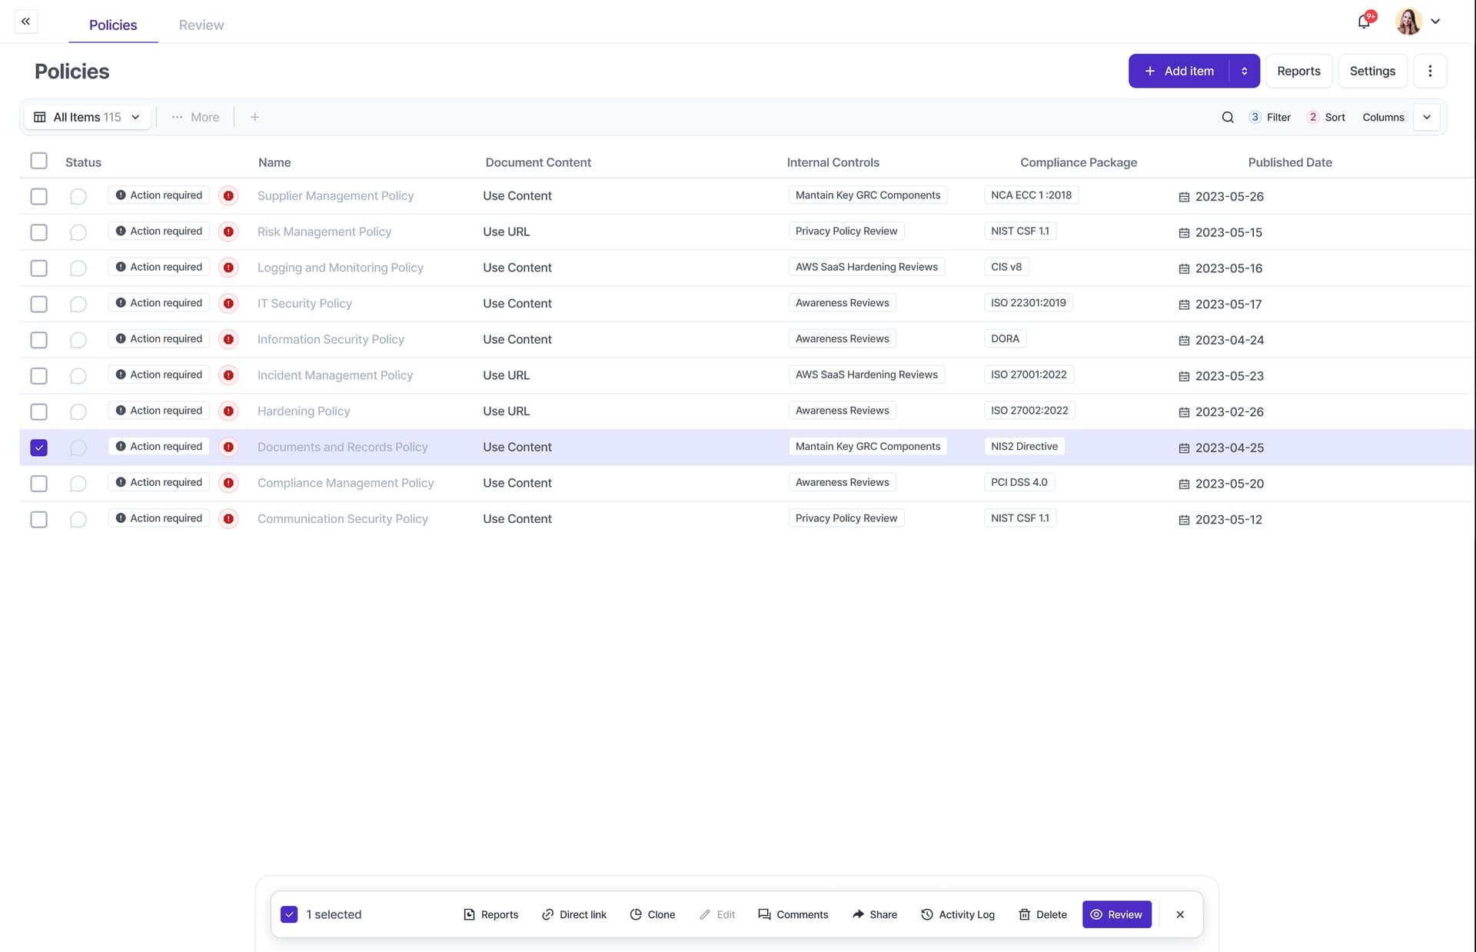The image size is (1476, 952).
Task: Copy Direct link of selected item
Action: (x=573, y=914)
